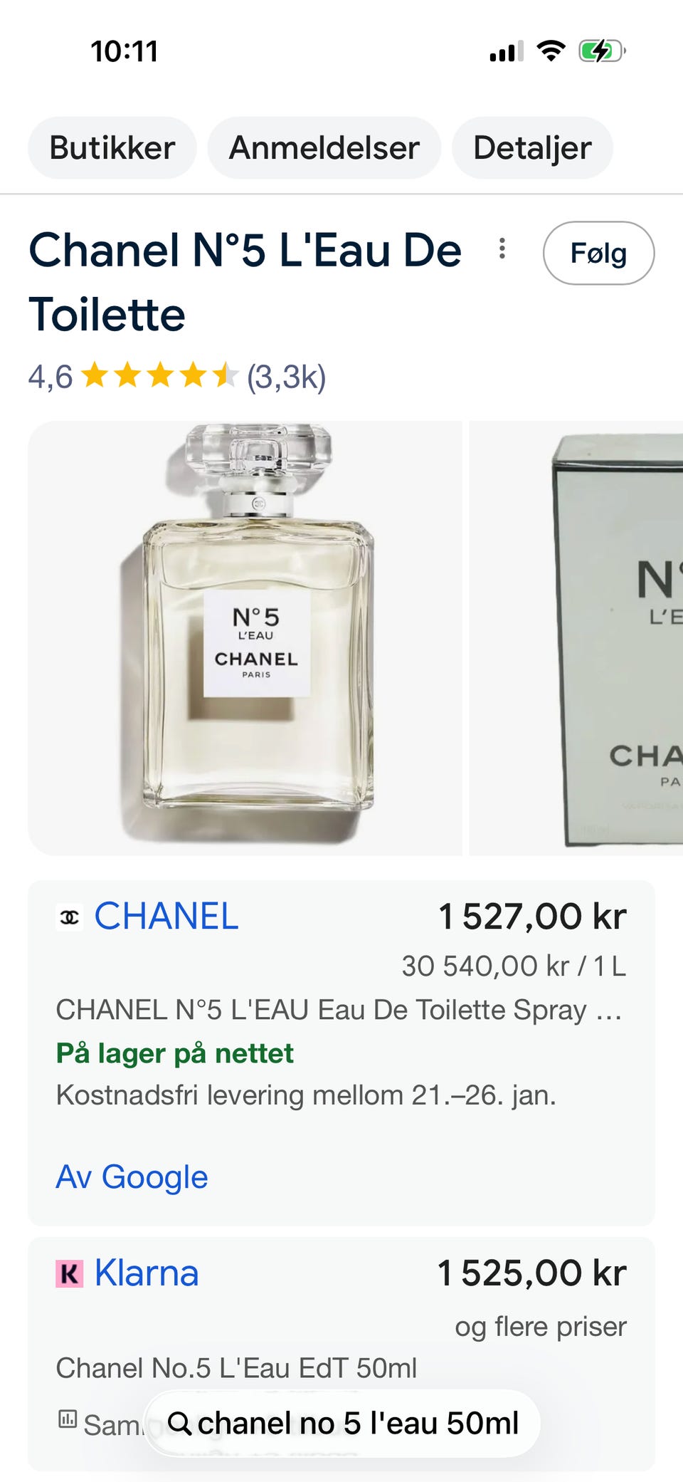Open the Klarna seller link
Image resolution: width=683 pixels, height=1482 pixels.
[x=147, y=1273]
